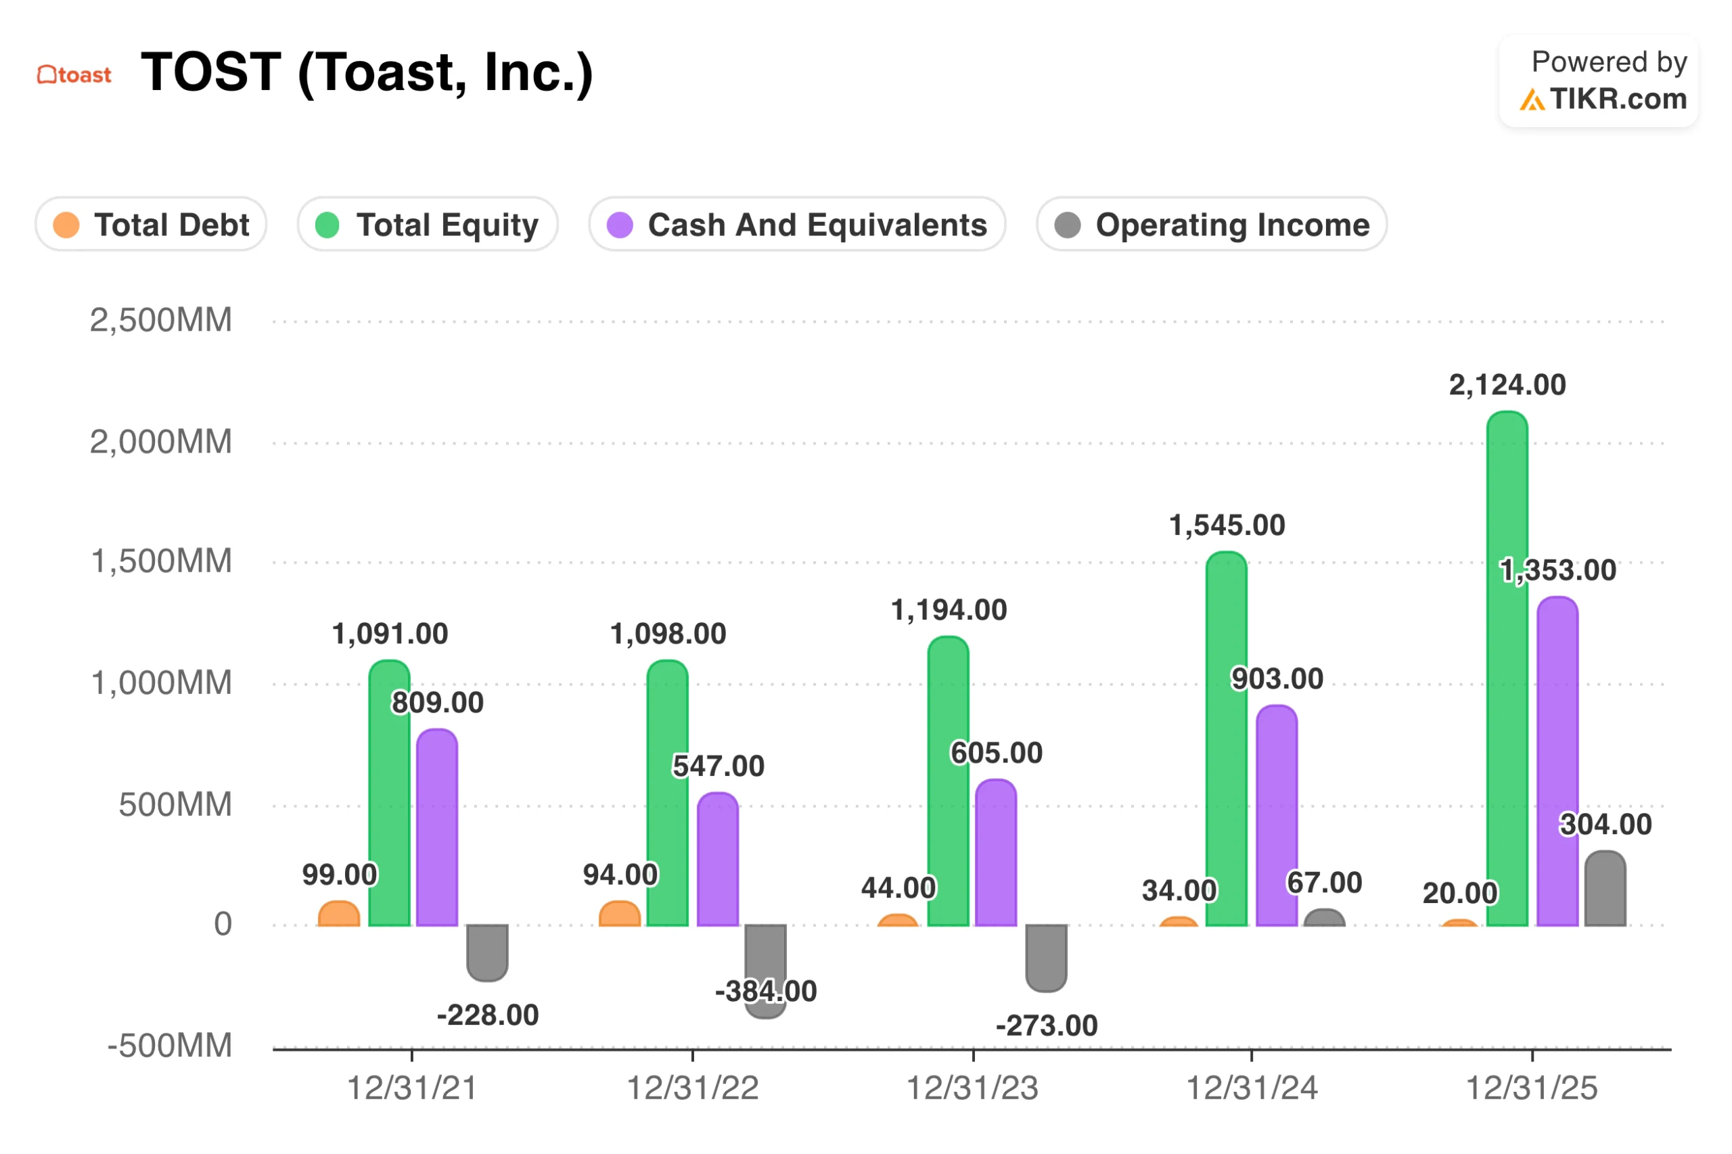
Task: Toggle the Operating Income series
Action: coord(1211,225)
